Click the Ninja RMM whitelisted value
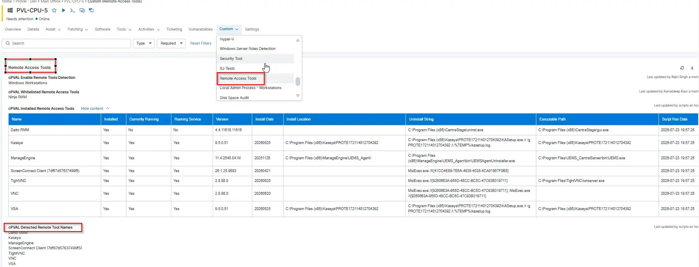 [x=17, y=97]
